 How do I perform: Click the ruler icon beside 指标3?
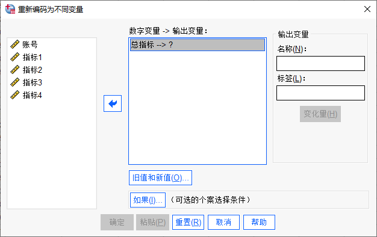point(15,82)
